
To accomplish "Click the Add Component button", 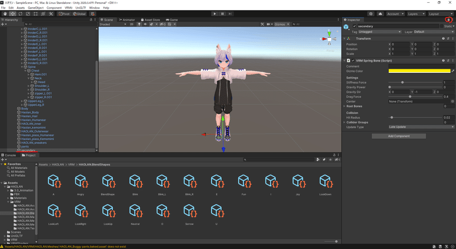I will pyautogui.click(x=398, y=136).
